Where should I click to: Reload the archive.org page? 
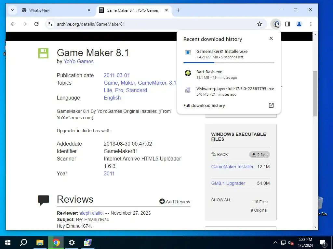36,24
